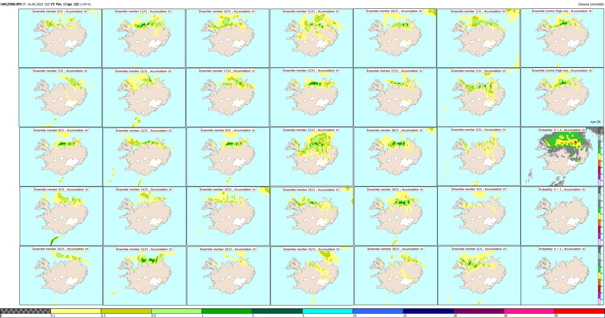Open the Ensemble member 2/31 map
Screen dimensions: 605x318
pyautogui.click(x=479, y=98)
